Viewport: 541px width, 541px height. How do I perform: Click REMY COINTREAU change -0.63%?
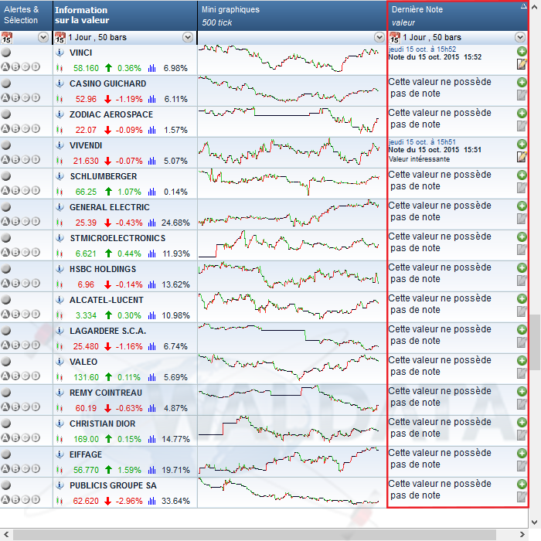pos(129,408)
